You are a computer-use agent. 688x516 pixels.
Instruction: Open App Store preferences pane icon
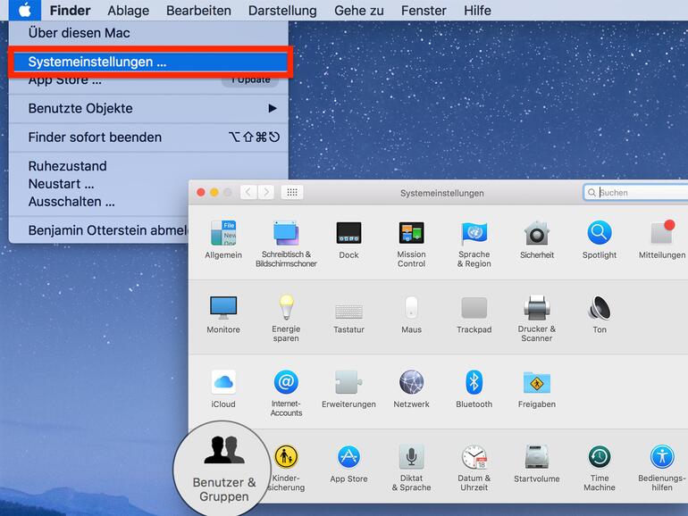click(348, 463)
